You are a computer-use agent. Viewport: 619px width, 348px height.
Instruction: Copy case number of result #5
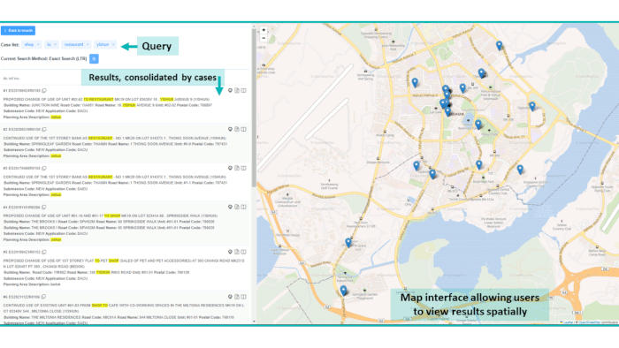click(x=44, y=252)
